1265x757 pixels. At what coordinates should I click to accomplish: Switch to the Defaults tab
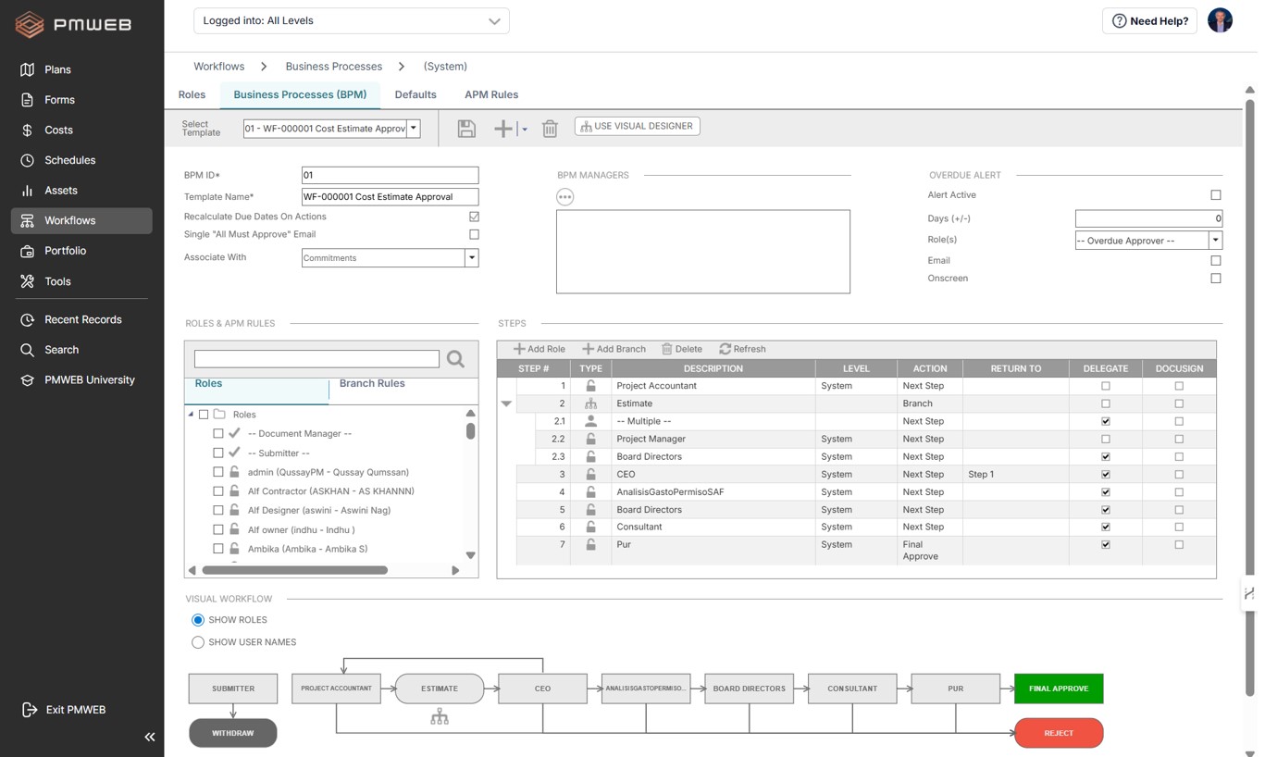pyautogui.click(x=415, y=94)
